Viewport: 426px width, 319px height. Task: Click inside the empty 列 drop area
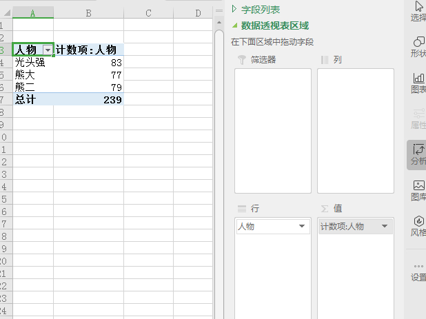click(x=356, y=131)
